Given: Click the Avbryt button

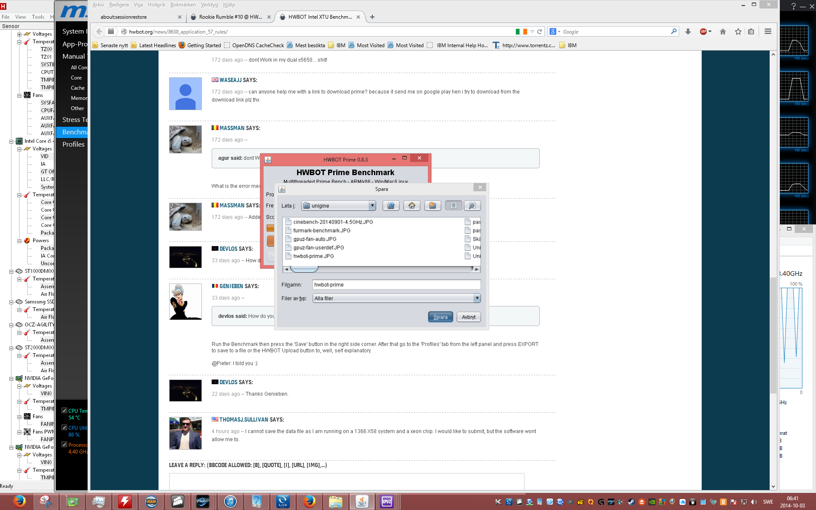Looking at the screenshot, I should 468,317.
